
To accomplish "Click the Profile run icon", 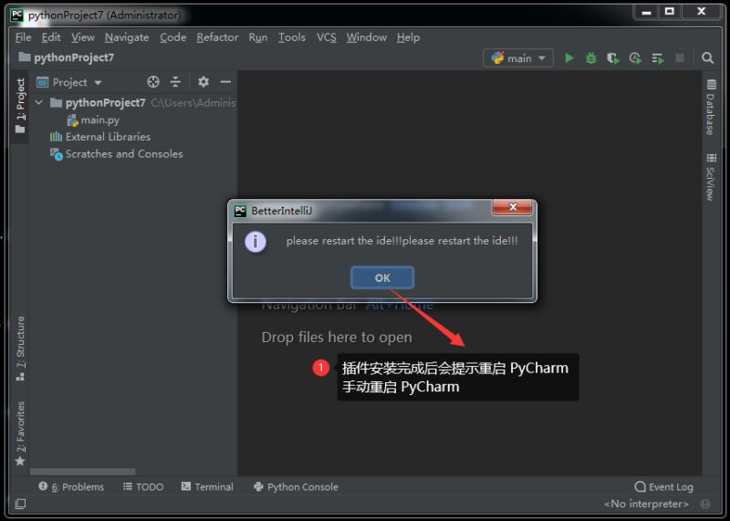I will coord(636,58).
